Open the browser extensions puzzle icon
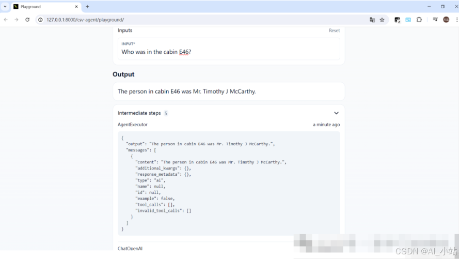Image resolution: width=459 pixels, height=259 pixels. pyautogui.click(x=419, y=20)
